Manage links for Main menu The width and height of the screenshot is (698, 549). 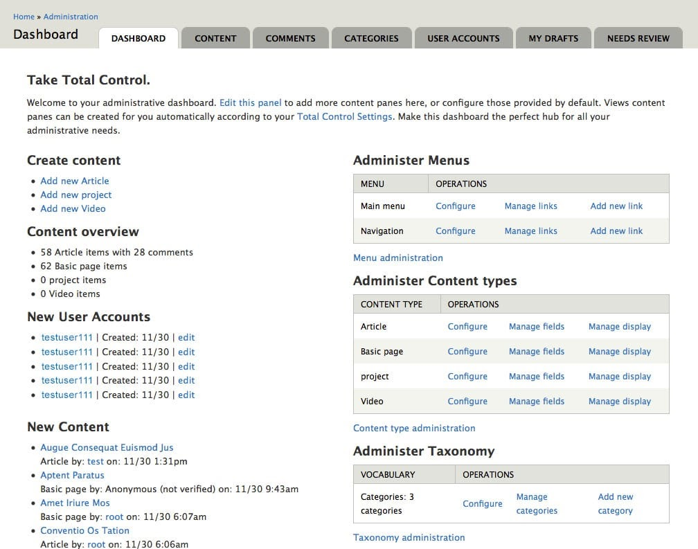530,206
